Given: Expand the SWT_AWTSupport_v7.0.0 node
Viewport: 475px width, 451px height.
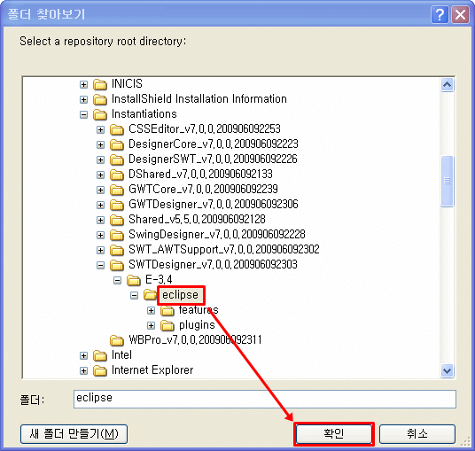Looking at the screenshot, I should coord(100,250).
